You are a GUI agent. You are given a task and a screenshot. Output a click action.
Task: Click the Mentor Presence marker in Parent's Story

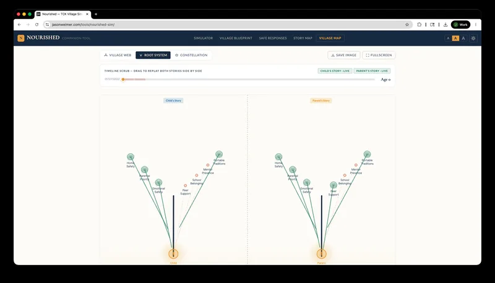click(x=356, y=165)
